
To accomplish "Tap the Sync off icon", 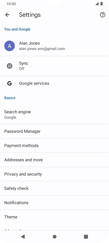I will pos(10,66).
